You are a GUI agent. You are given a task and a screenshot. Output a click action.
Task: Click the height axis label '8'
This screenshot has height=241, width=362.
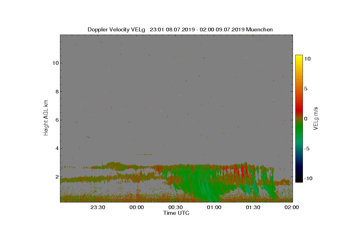coord(56,91)
